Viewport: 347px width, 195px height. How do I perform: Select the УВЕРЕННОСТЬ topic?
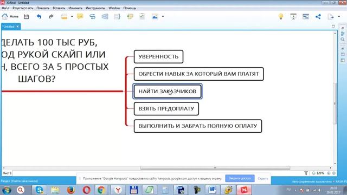pos(158,56)
